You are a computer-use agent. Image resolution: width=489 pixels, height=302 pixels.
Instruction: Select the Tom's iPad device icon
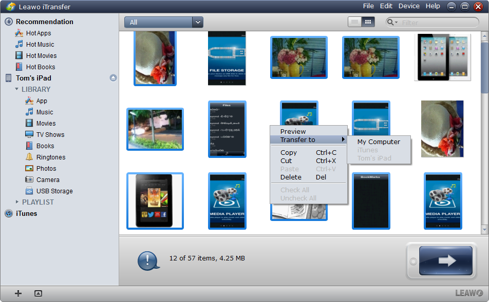(x=9, y=78)
